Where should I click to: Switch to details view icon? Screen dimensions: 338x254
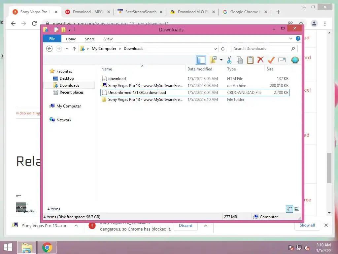tap(289, 209)
